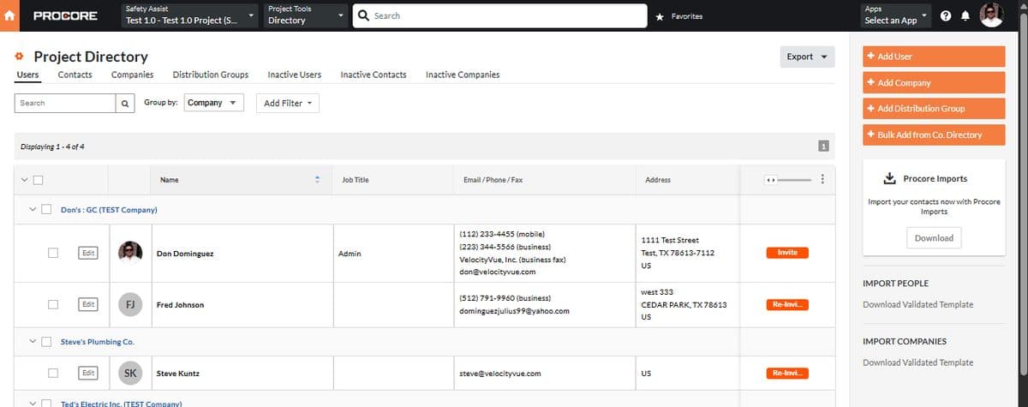Check the Steve's Plumbing Co. checkbox
This screenshot has height=407, width=1028.
pos(48,342)
